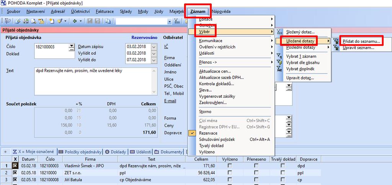Sort table by Firma column header

[x=90, y=159]
